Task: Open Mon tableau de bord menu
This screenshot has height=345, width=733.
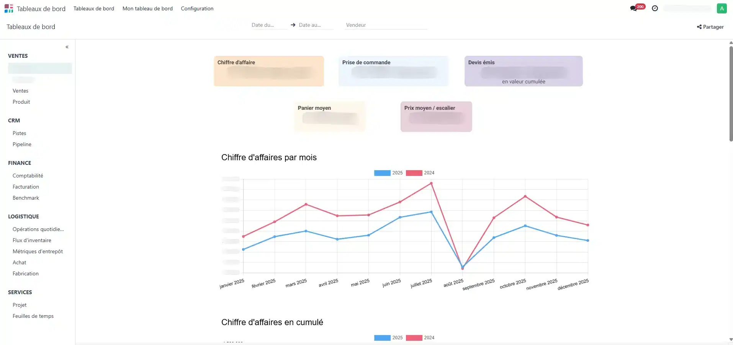Action: [x=147, y=8]
